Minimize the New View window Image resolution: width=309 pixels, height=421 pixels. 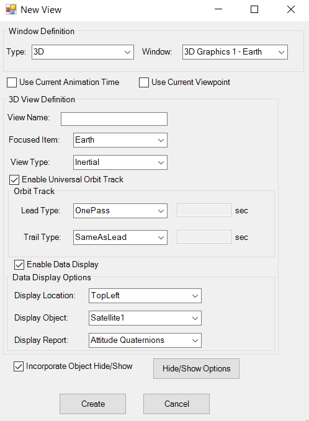pyautogui.click(x=218, y=10)
